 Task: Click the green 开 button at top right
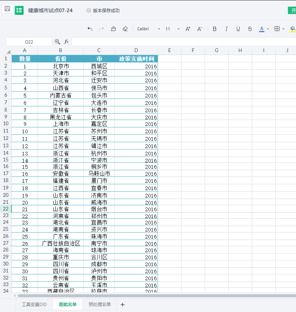tap(292, 10)
